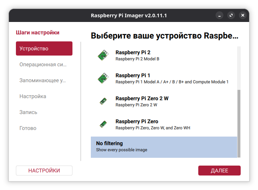
Task: Click the device list vertical scrollbar thumb
Action: [239, 123]
